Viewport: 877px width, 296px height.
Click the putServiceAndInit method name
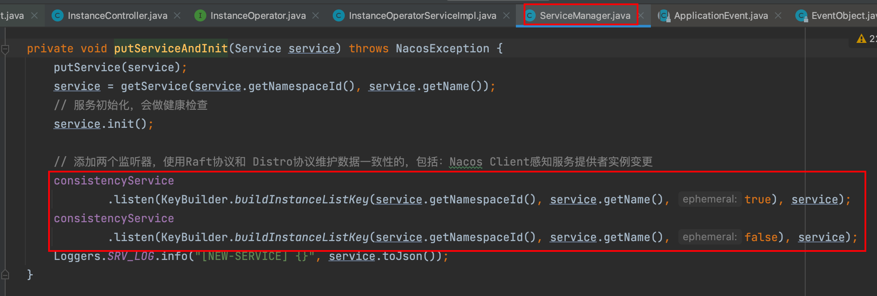pyautogui.click(x=171, y=48)
